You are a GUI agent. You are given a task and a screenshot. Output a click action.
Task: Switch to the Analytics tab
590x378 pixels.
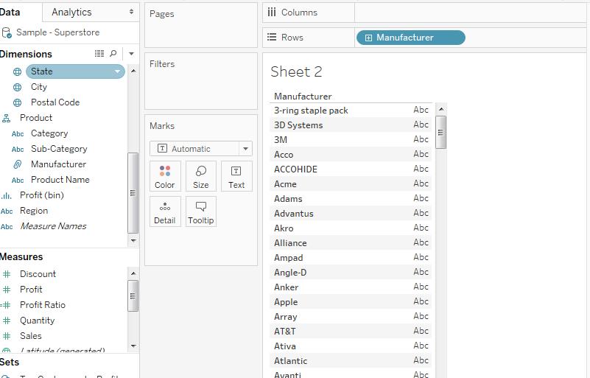71,13
